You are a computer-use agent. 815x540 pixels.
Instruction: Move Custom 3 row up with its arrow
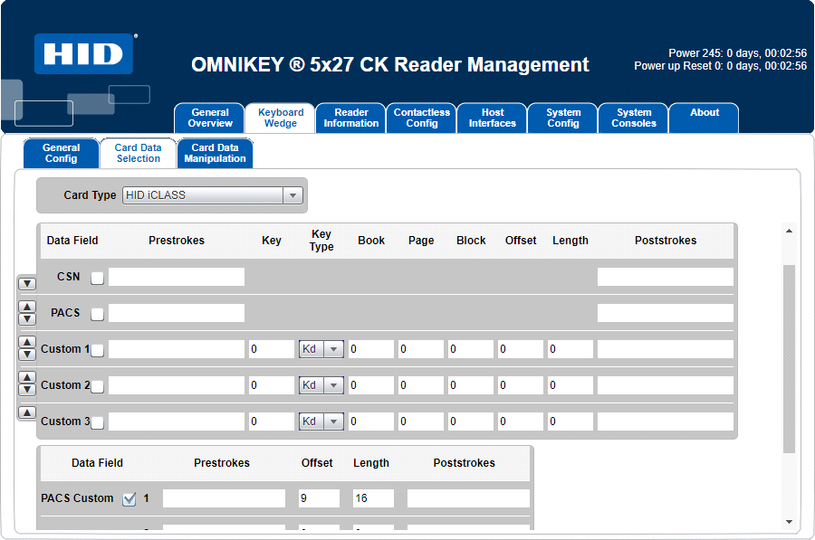[x=26, y=412]
